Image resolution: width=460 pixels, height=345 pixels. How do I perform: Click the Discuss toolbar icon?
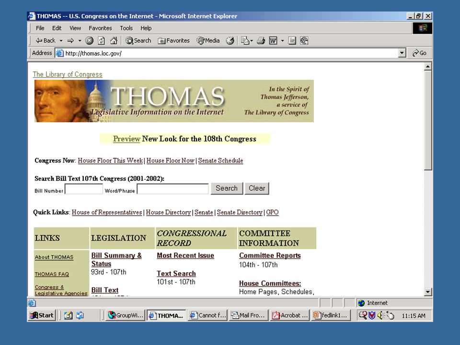tap(292, 40)
